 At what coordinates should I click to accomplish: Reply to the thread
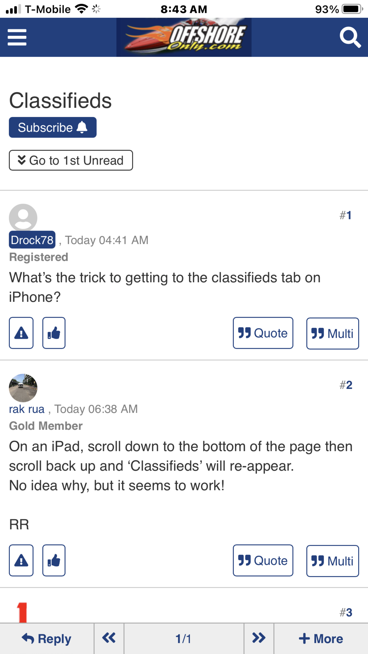click(47, 638)
